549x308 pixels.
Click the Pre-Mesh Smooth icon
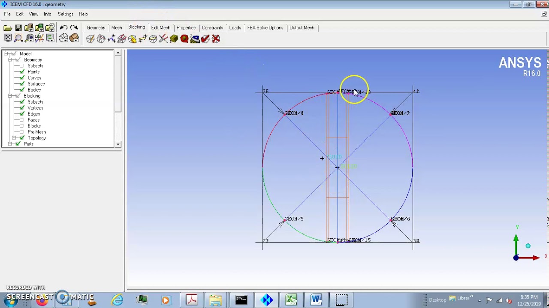[x=195, y=39]
